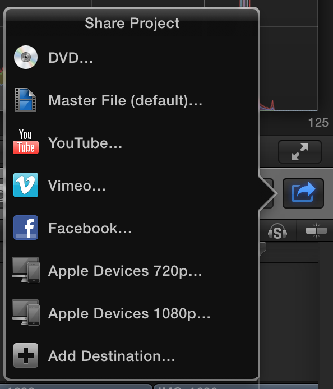Click the YouTube logo icon
This screenshot has width=333, height=389.
pos(26,142)
